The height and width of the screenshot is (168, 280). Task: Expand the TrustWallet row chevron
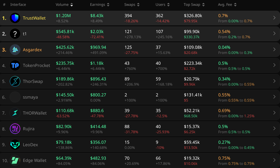[x=274, y=18]
